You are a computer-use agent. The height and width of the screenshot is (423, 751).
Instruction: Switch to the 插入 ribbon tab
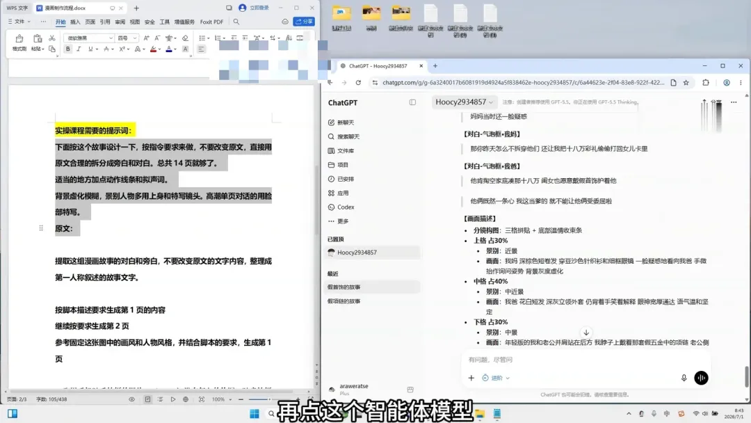point(75,22)
